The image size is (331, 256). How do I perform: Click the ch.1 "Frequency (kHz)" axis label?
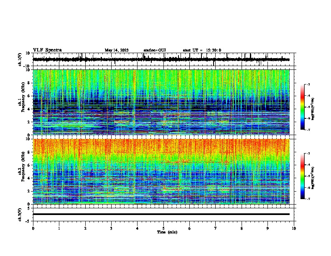[x=23, y=97]
